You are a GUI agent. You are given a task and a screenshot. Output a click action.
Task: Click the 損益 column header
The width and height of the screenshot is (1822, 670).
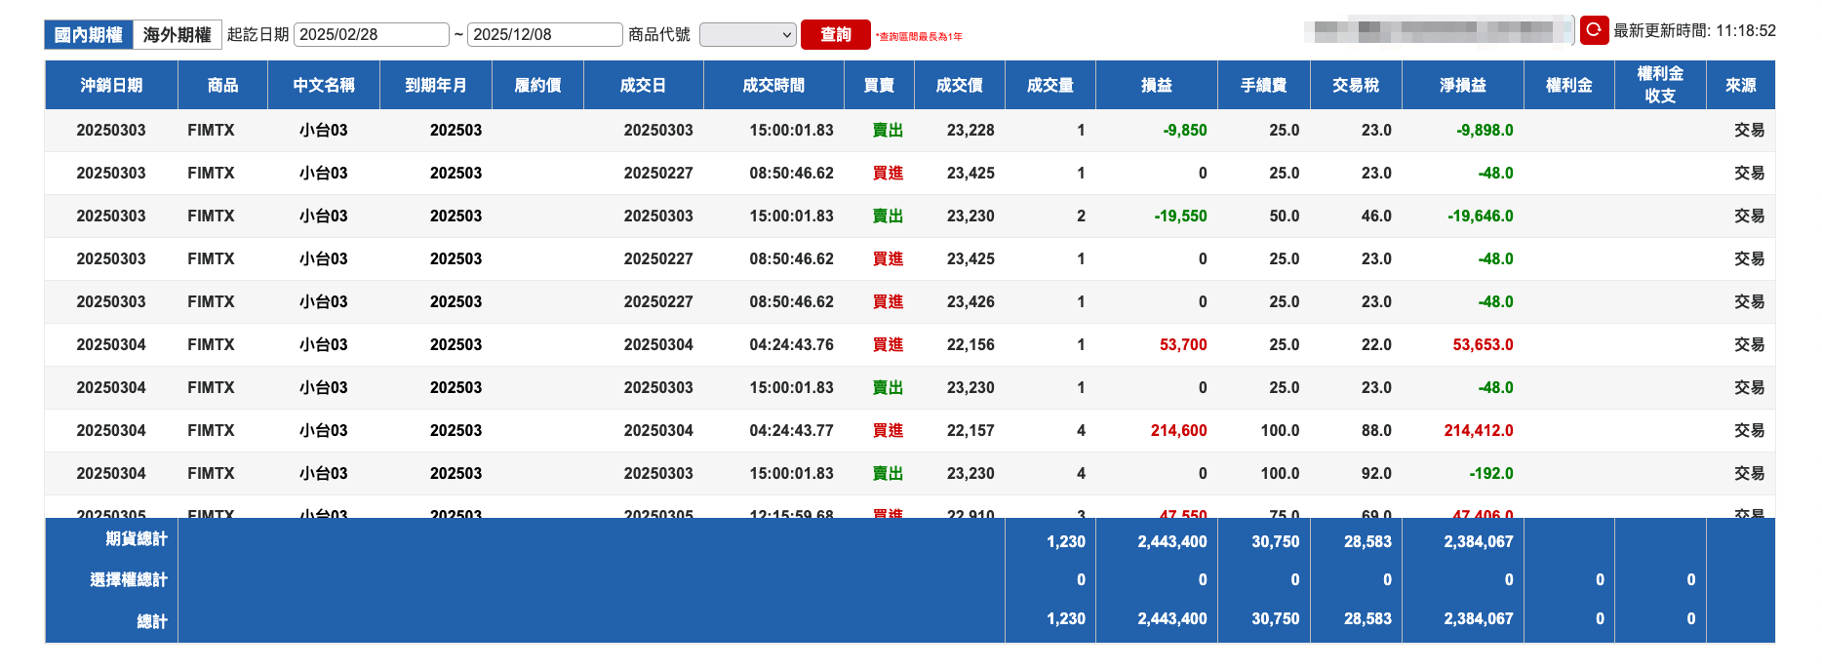[1157, 85]
